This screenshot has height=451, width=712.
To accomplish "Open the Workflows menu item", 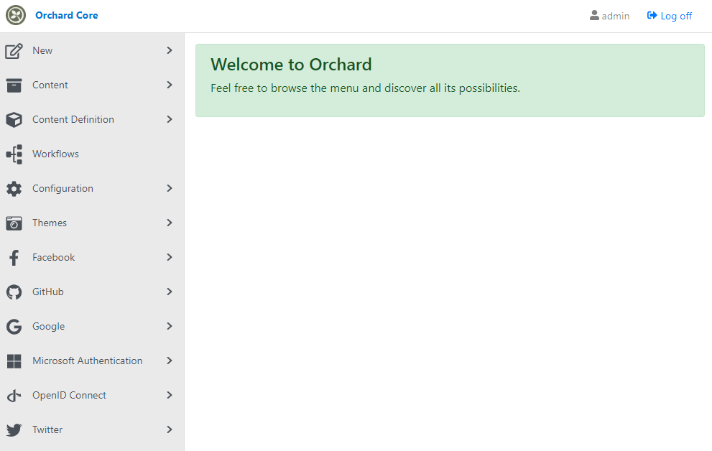I will [x=92, y=154].
